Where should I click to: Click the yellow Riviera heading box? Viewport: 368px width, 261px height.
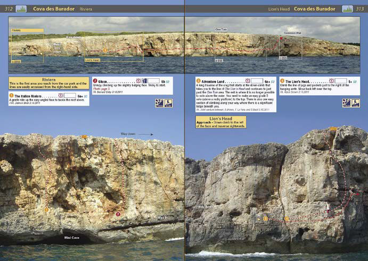click(x=48, y=84)
